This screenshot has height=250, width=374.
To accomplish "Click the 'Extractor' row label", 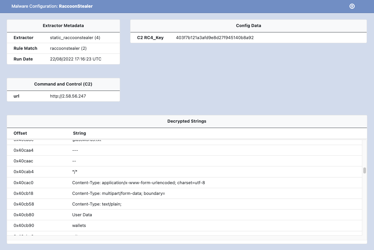I will 23,38.
